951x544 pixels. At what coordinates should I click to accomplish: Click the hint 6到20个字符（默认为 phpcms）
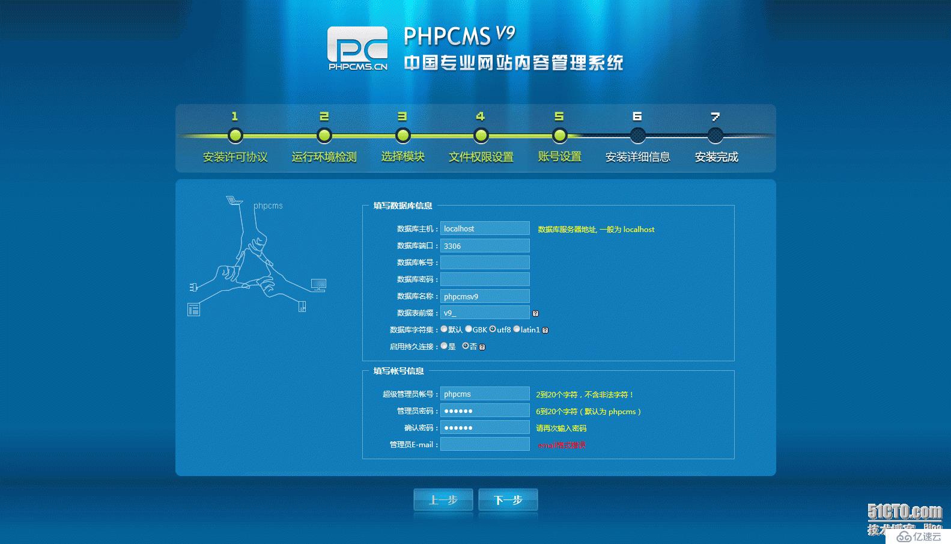(x=589, y=412)
